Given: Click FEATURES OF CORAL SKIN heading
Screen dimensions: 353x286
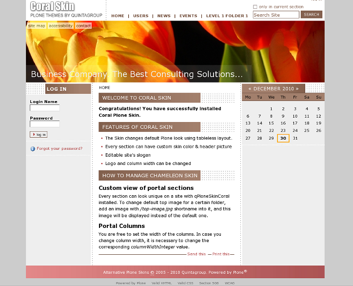Looking at the screenshot, I should (150, 127).
